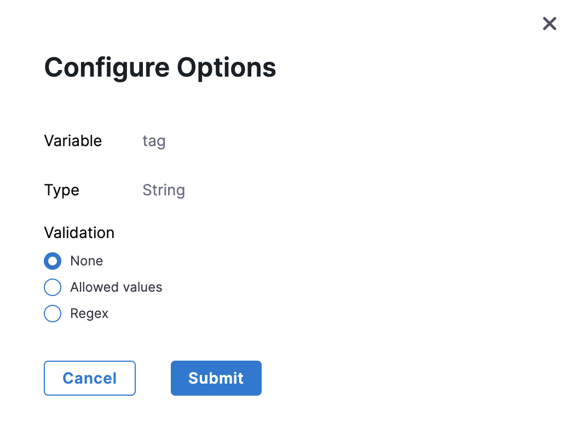The image size is (571, 440).
Task: Discard the changes via the Cancel button
Action: coord(90,378)
